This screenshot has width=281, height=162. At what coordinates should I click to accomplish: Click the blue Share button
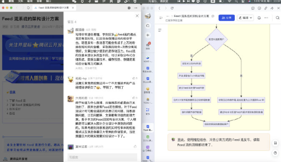click(227, 18)
